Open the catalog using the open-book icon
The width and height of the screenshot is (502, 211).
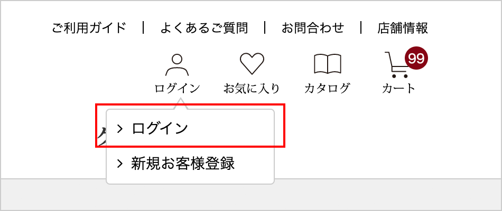[327, 64]
